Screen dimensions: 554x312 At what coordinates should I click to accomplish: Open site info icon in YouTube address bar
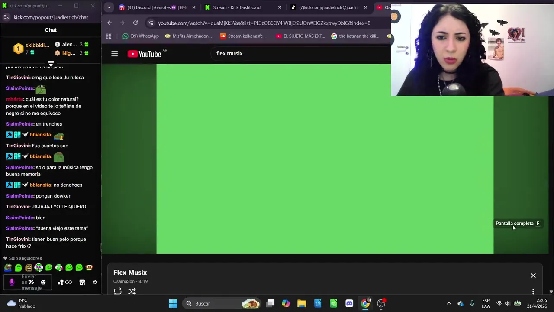[150, 23]
